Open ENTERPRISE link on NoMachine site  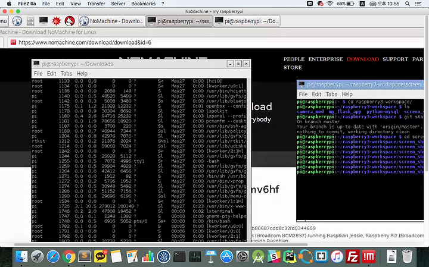pos(325,59)
